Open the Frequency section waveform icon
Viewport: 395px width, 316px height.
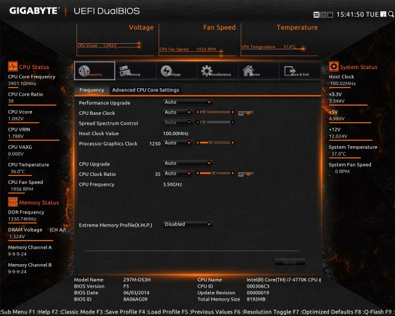[85, 71]
